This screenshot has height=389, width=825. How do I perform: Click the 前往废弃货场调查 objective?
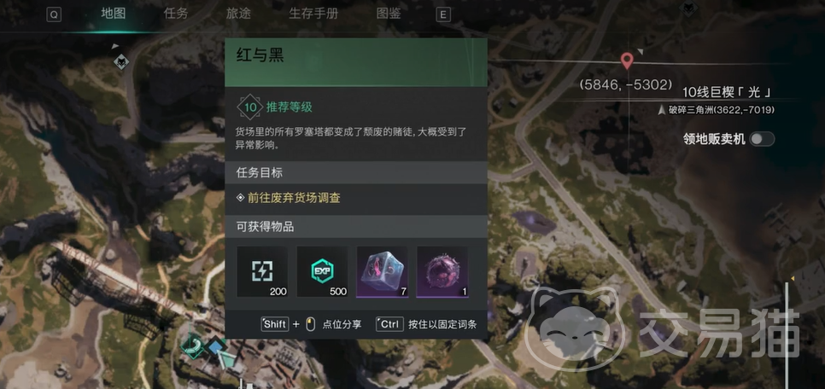pyautogui.click(x=294, y=198)
